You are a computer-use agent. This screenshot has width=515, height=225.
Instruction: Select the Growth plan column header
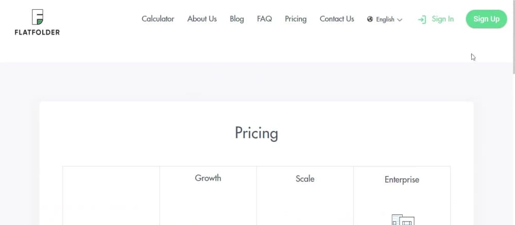[208, 178]
